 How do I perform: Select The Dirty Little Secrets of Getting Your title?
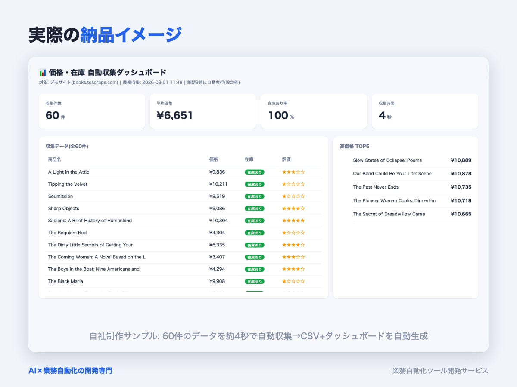click(x=90, y=245)
